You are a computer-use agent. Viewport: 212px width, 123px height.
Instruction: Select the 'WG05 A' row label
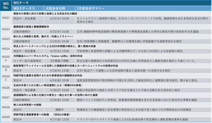pos(6,58)
